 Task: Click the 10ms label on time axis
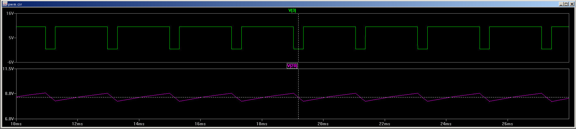[x=16, y=124]
